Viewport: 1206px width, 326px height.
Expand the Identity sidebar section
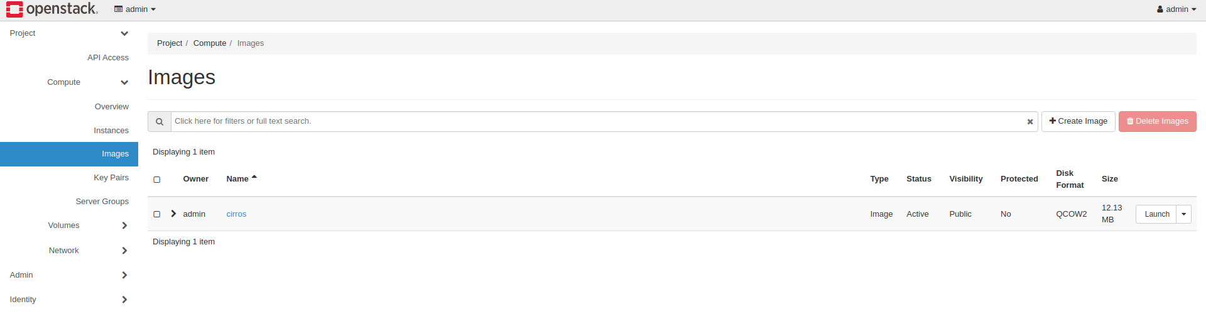(124, 300)
